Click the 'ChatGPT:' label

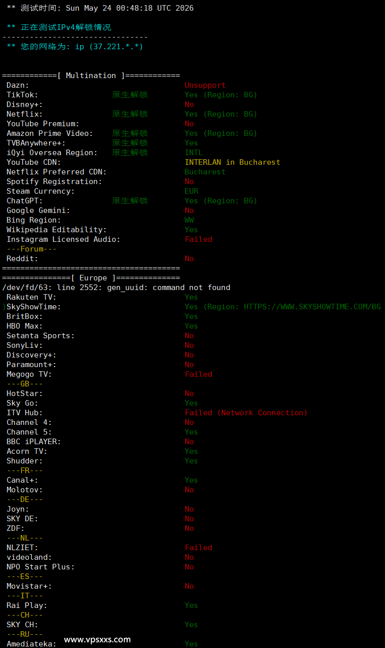point(25,201)
